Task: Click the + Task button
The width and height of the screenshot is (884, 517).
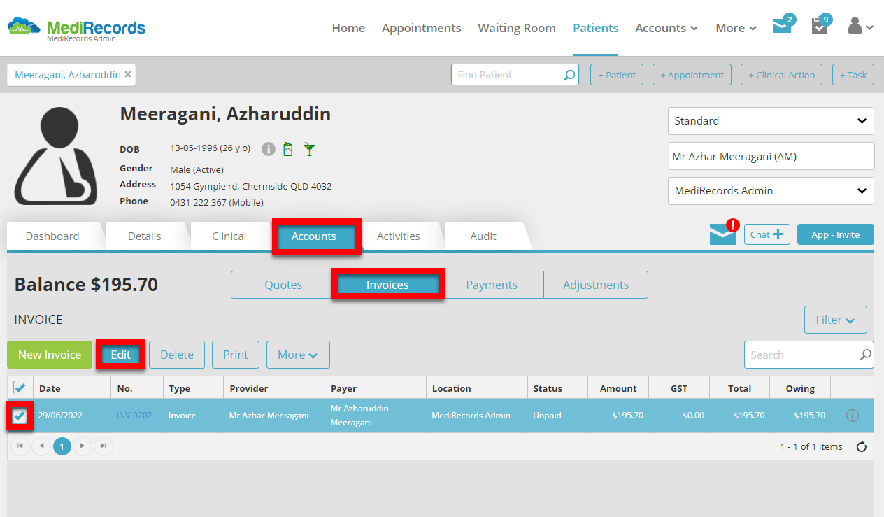Action: click(853, 75)
